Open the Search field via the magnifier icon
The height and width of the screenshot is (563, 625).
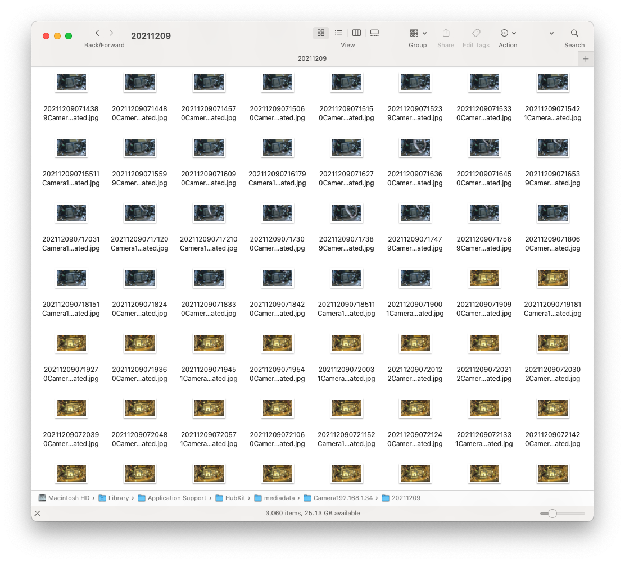point(574,33)
